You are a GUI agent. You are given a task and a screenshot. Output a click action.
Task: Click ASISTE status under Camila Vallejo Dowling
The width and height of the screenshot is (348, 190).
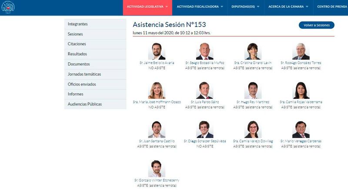pyautogui.click(x=253, y=146)
